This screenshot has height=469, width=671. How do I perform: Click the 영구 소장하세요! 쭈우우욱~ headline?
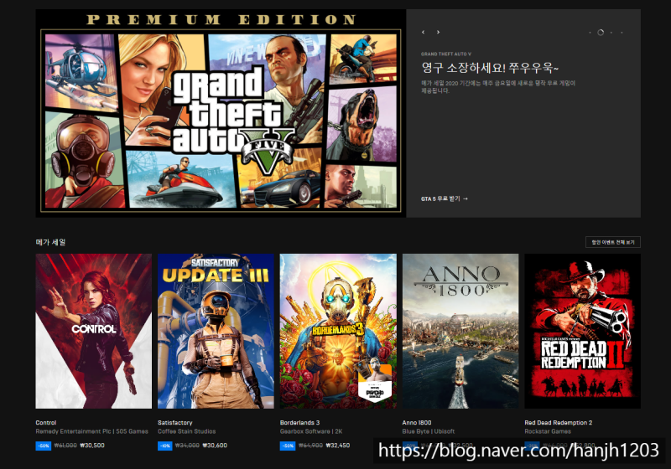point(490,68)
